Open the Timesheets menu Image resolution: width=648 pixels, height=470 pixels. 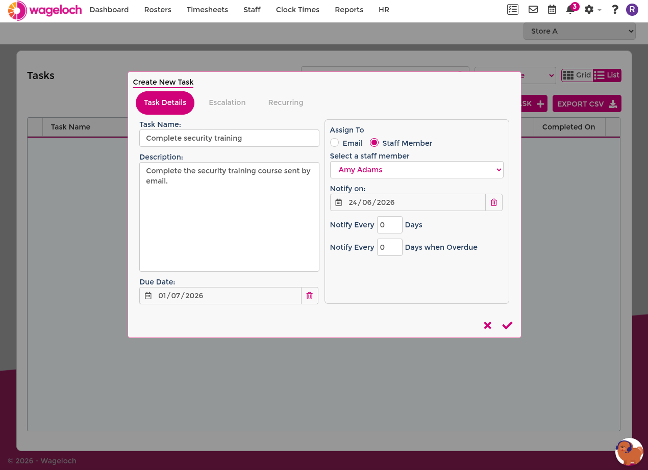(x=207, y=10)
